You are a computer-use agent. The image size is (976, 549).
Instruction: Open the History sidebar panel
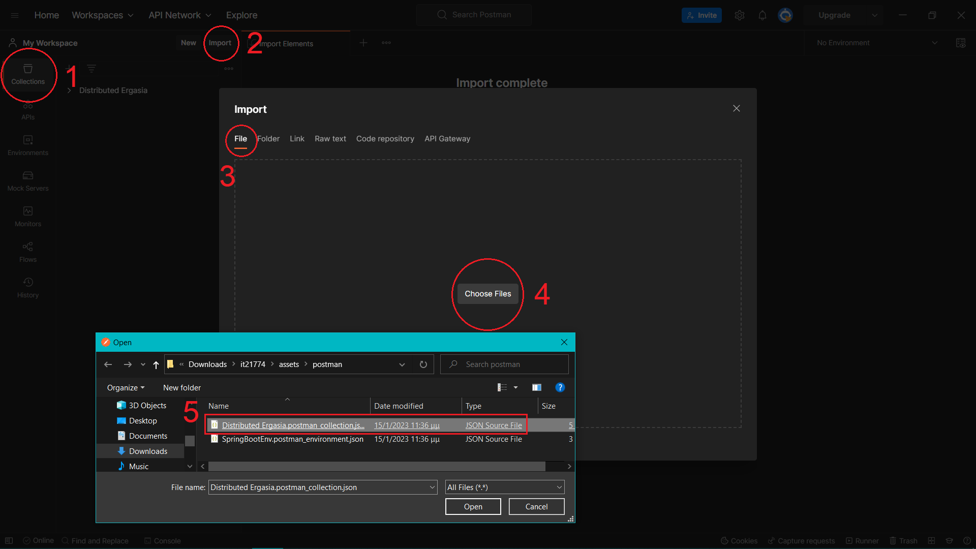28,288
